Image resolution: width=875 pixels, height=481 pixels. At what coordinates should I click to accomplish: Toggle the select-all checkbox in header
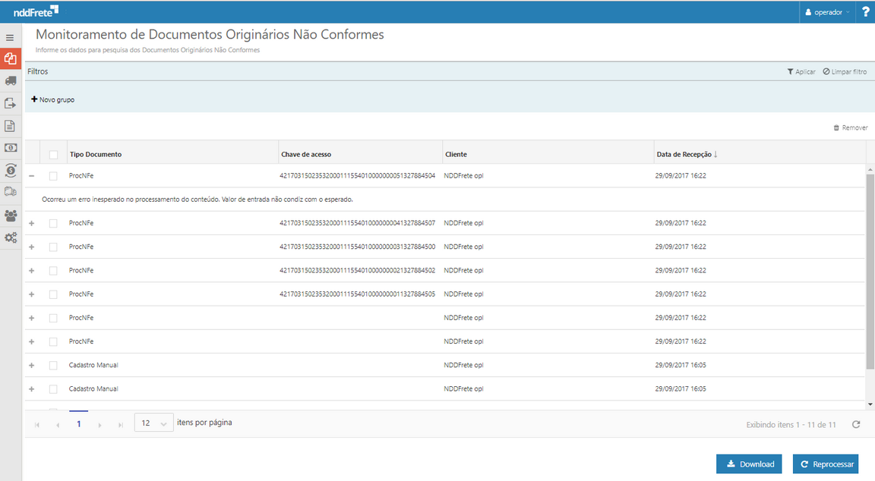click(53, 155)
